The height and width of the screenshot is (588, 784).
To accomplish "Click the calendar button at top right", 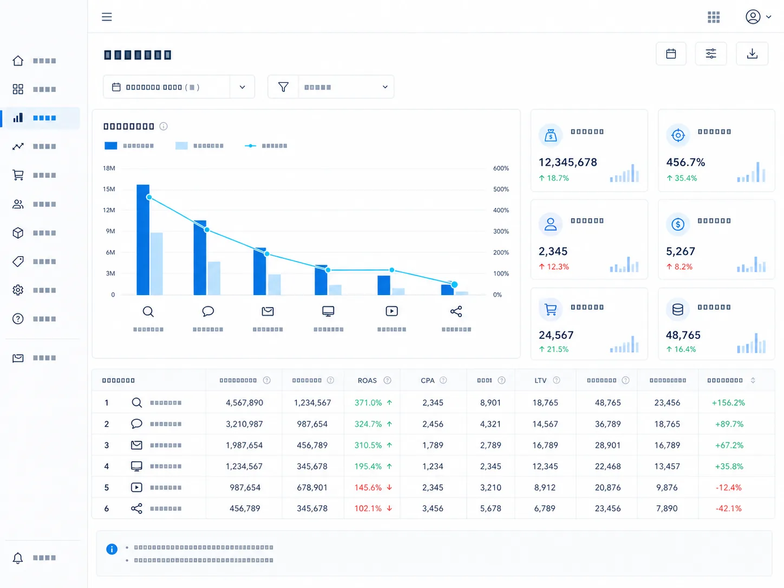I will tap(671, 54).
